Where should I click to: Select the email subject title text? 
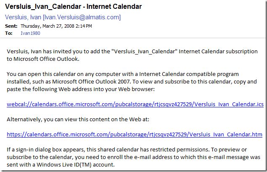click(73, 6)
